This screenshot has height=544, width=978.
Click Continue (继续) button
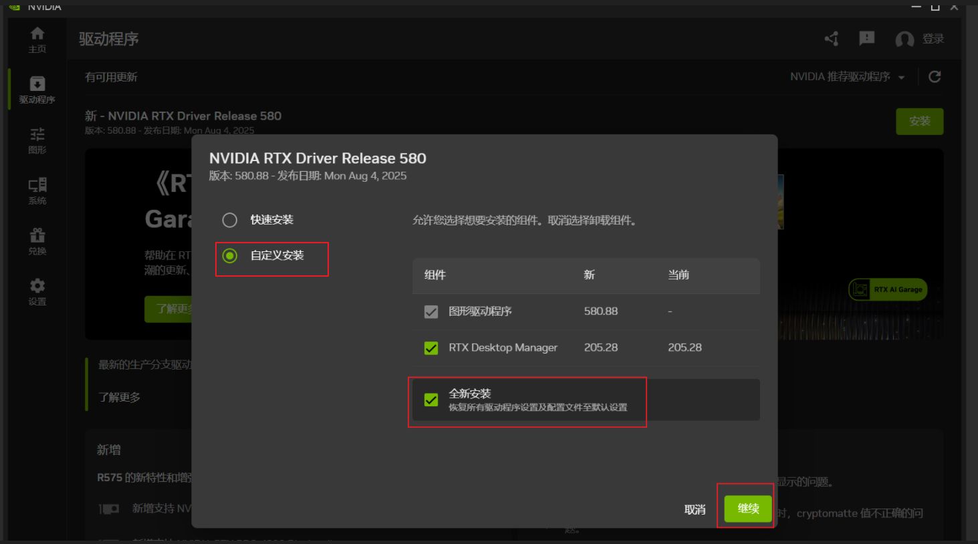point(748,509)
